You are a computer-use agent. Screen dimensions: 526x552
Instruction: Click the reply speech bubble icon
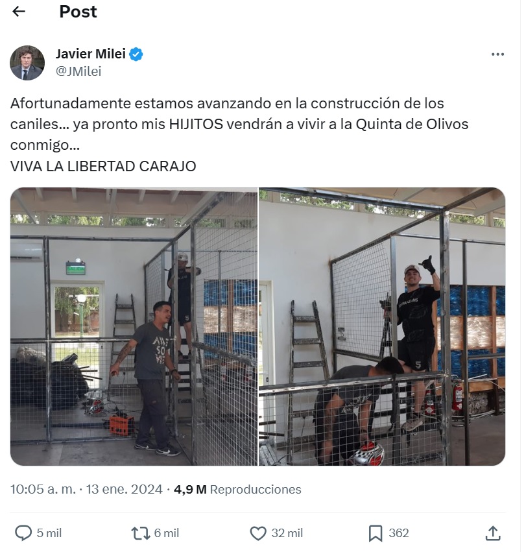pyautogui.click(x=23, y=533)
